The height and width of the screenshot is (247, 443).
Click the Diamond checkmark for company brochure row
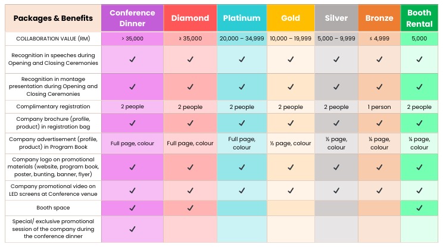[190, 123]
